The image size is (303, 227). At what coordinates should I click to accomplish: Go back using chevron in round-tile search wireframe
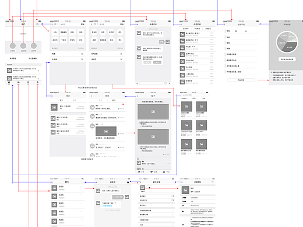[91, 24]
